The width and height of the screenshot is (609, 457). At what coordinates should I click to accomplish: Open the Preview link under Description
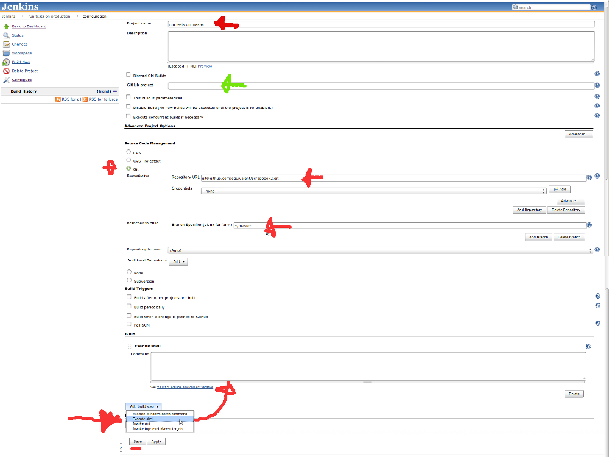[205, 66]
